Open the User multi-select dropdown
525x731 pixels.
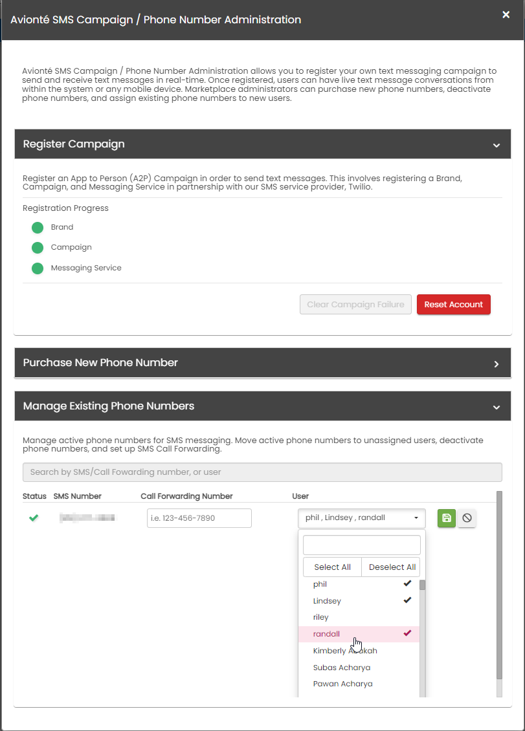click(x=362, y=518)
